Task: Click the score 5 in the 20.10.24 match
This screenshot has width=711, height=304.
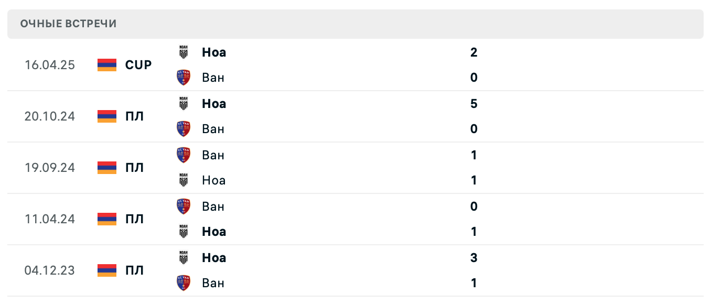Action: (474, 103)
